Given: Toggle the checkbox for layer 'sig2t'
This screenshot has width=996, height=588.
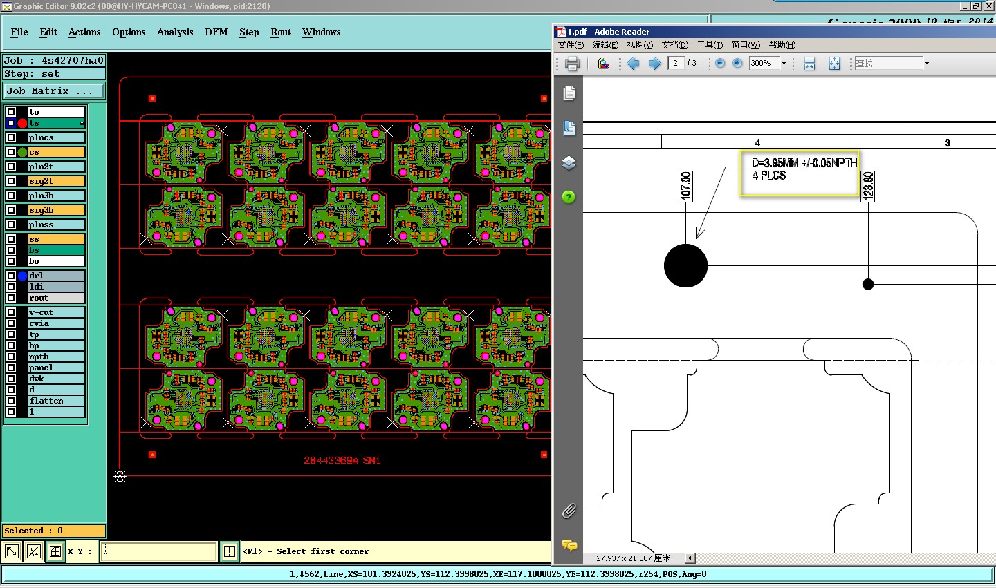Looking at the screenshot, I should click(x=11, y=181).
